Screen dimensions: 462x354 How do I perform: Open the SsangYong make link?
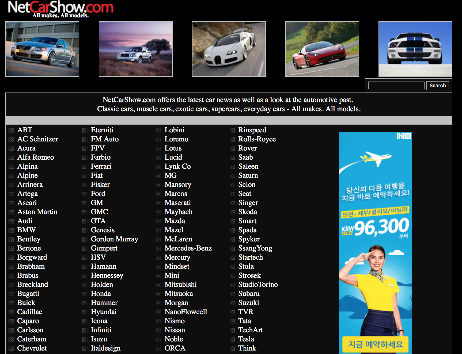coord(255,248)
